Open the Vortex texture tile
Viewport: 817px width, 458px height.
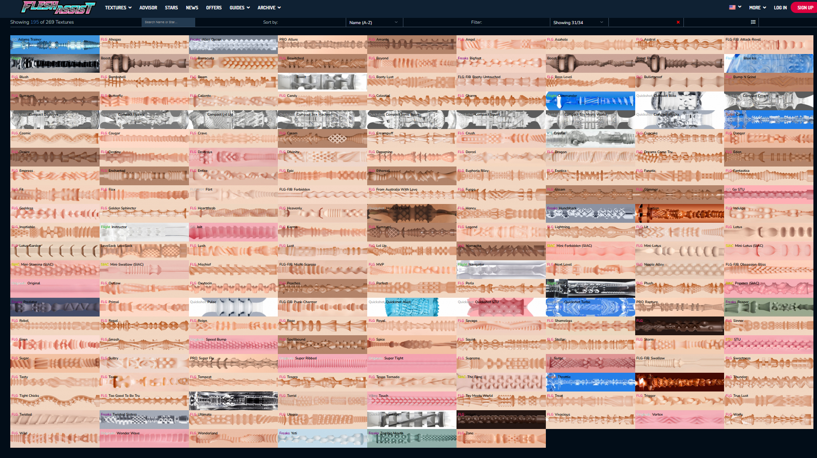(679, 420)
